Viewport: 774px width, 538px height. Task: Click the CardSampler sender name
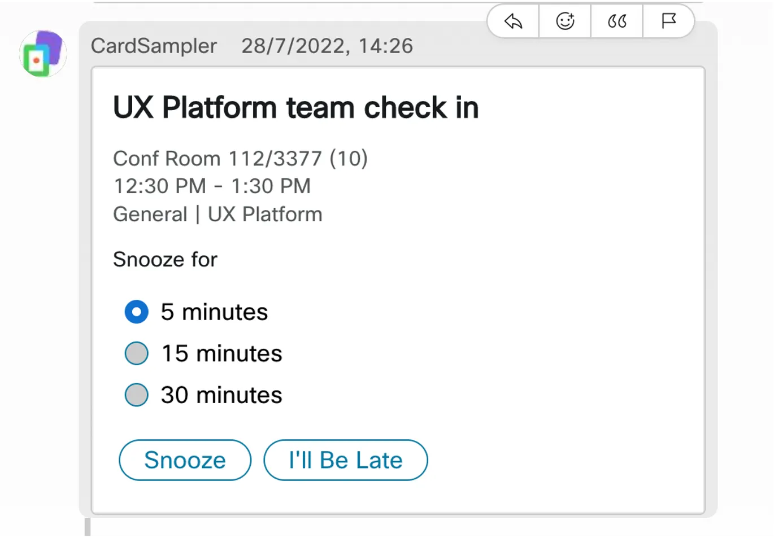154,46
